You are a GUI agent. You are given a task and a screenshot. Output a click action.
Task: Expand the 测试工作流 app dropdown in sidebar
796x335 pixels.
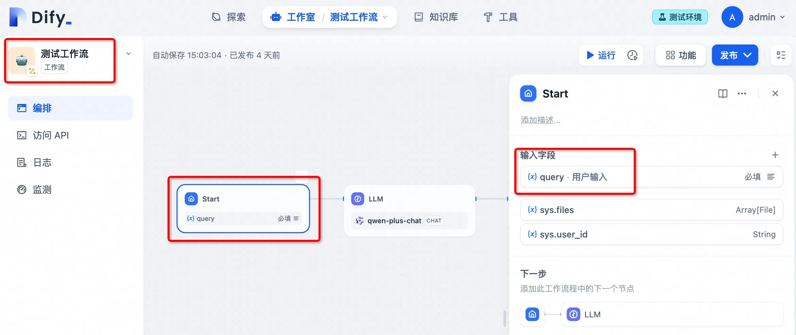pyautogui.click(x=129, y=54)
